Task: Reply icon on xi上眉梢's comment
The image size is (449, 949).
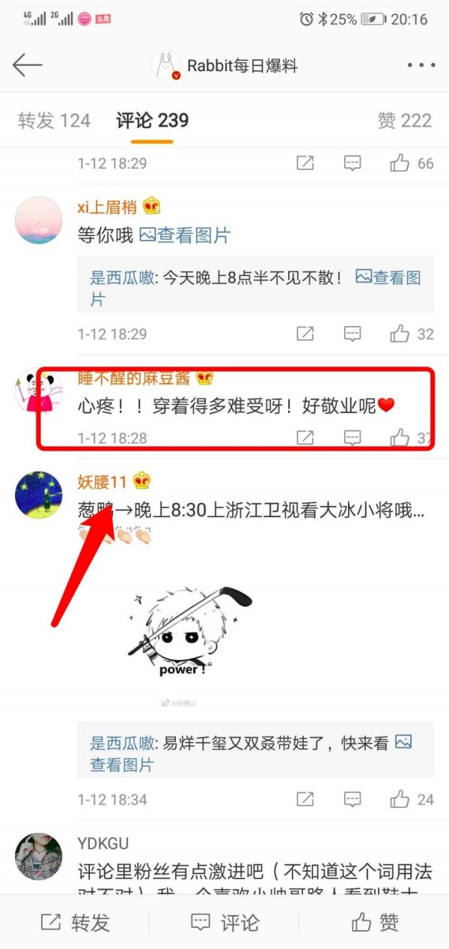Action: pyautogui.click(x=352, y=334)
